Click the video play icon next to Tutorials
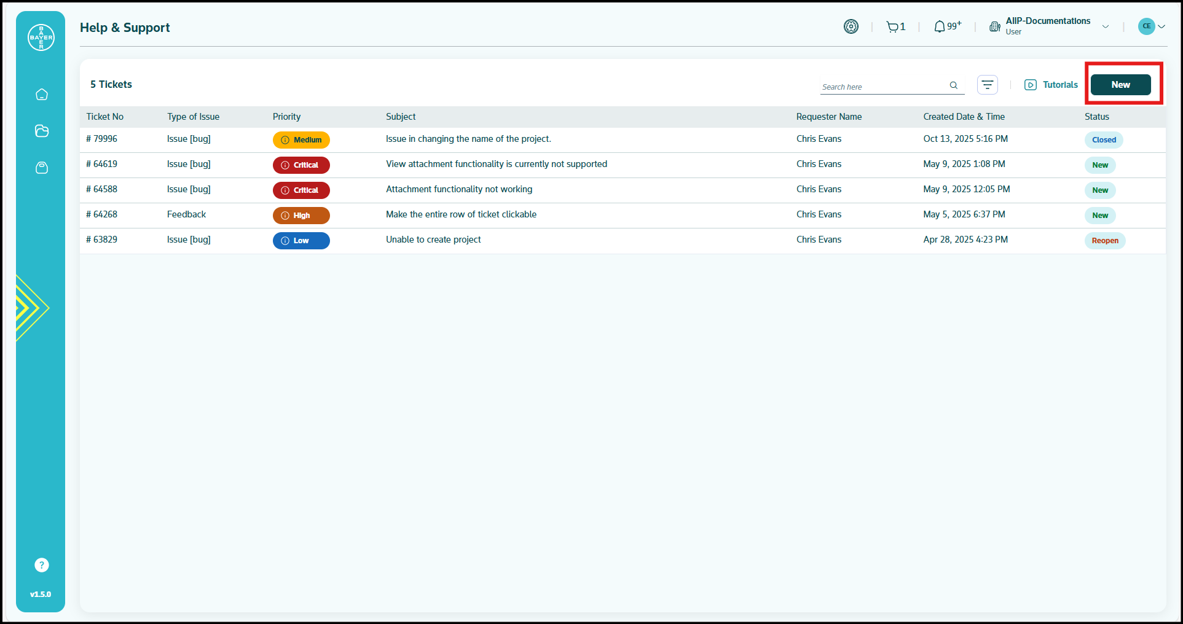The image size is (1183, 624). click(x=1030, y=85)
